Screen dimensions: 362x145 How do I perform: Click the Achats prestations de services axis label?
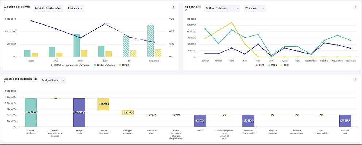(x=55, y=133)
